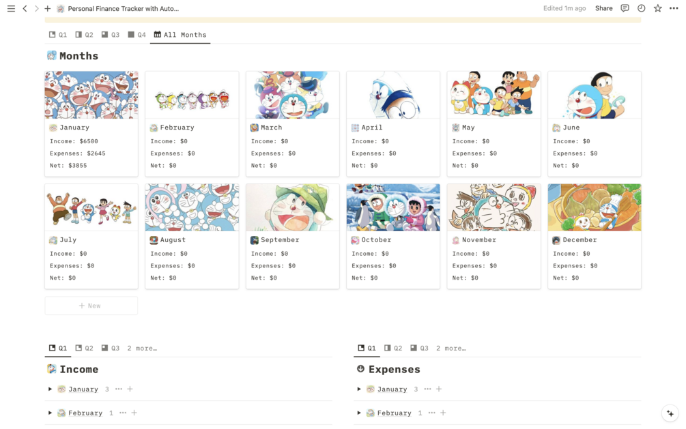Viewport: 686px width, 429px height.
Task: Click the September card's page icon
Action: tap(254, 240)
